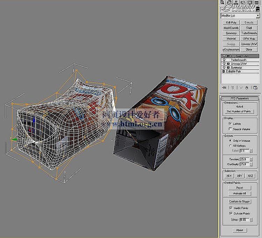Image resolution: width=262 pixels, height=238 pixels.
Task: Select Editable Poly in modifier stack
Action: pyautogui.click(x=240, y=71)
